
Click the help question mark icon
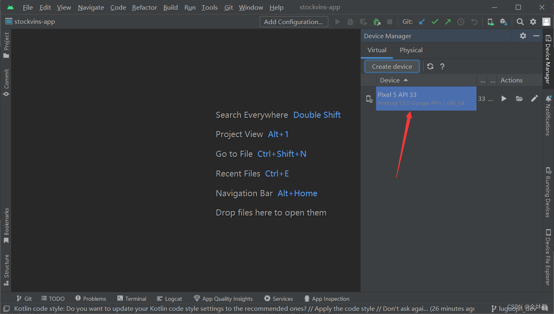[x=442, y=66]
